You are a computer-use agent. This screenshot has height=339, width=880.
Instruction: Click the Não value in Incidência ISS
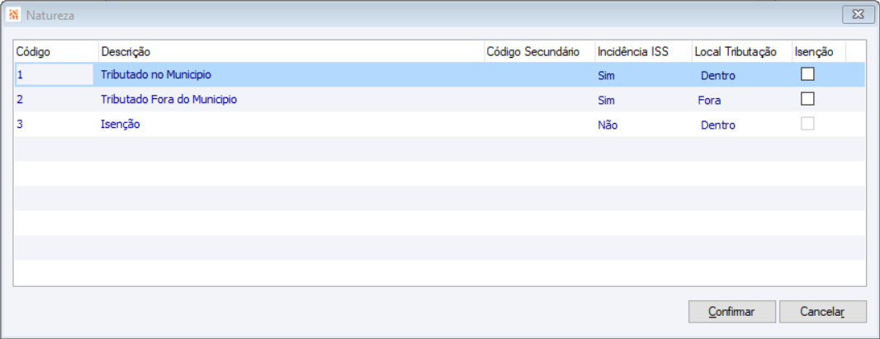[608, 125]
